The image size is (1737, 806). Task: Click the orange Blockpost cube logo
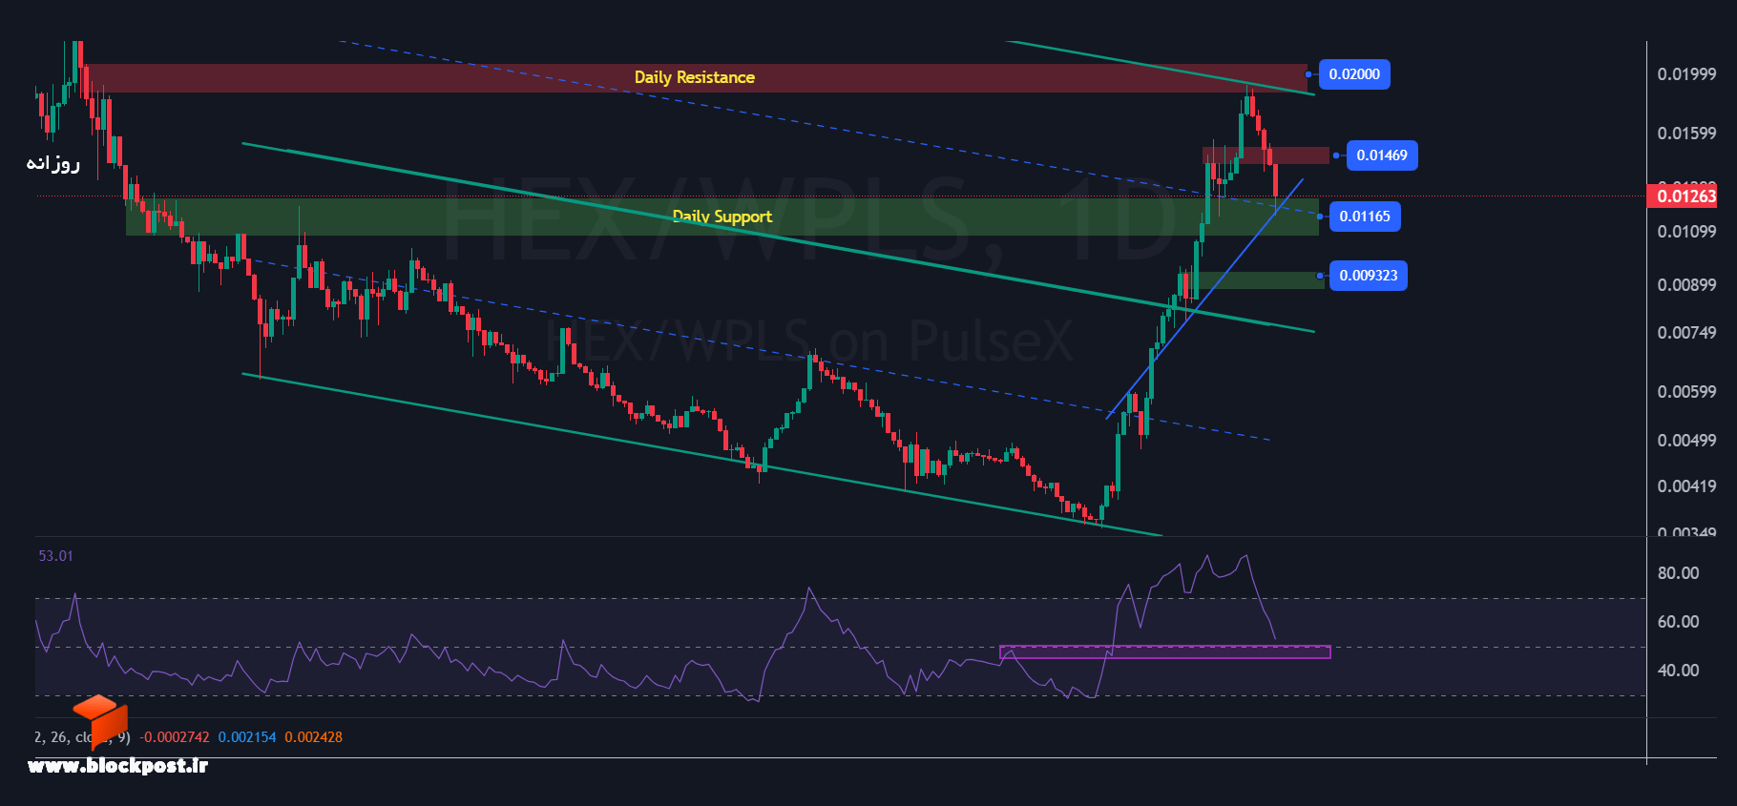100,717
